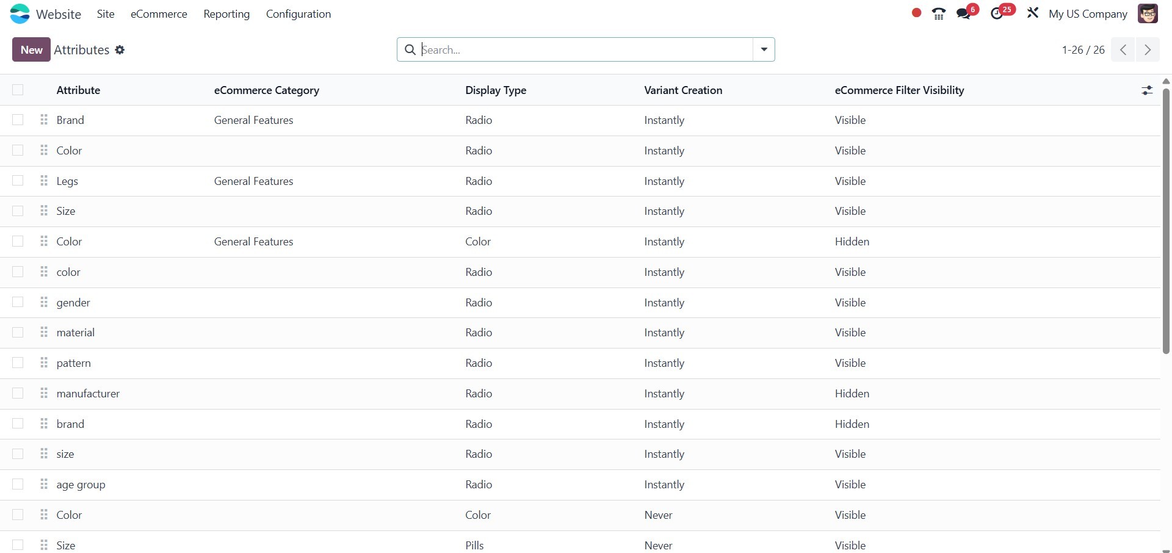Open the column settings adjust icon
The width and height of the screenshot is (1172, 553).
1147,90
